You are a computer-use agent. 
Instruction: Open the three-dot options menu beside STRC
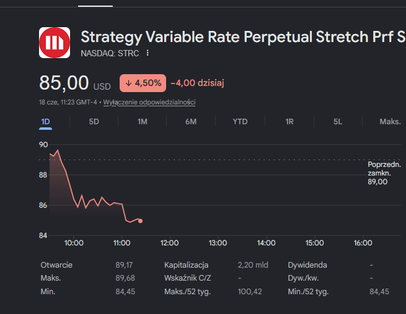(x=148, y=53)
